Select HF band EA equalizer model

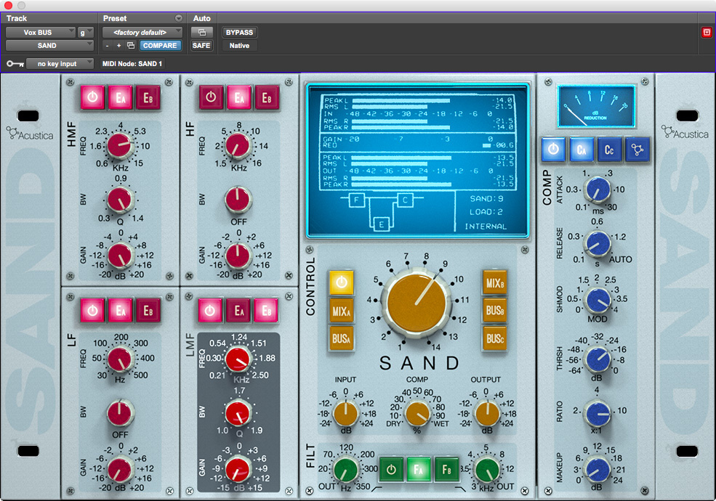tap(239, 97)
